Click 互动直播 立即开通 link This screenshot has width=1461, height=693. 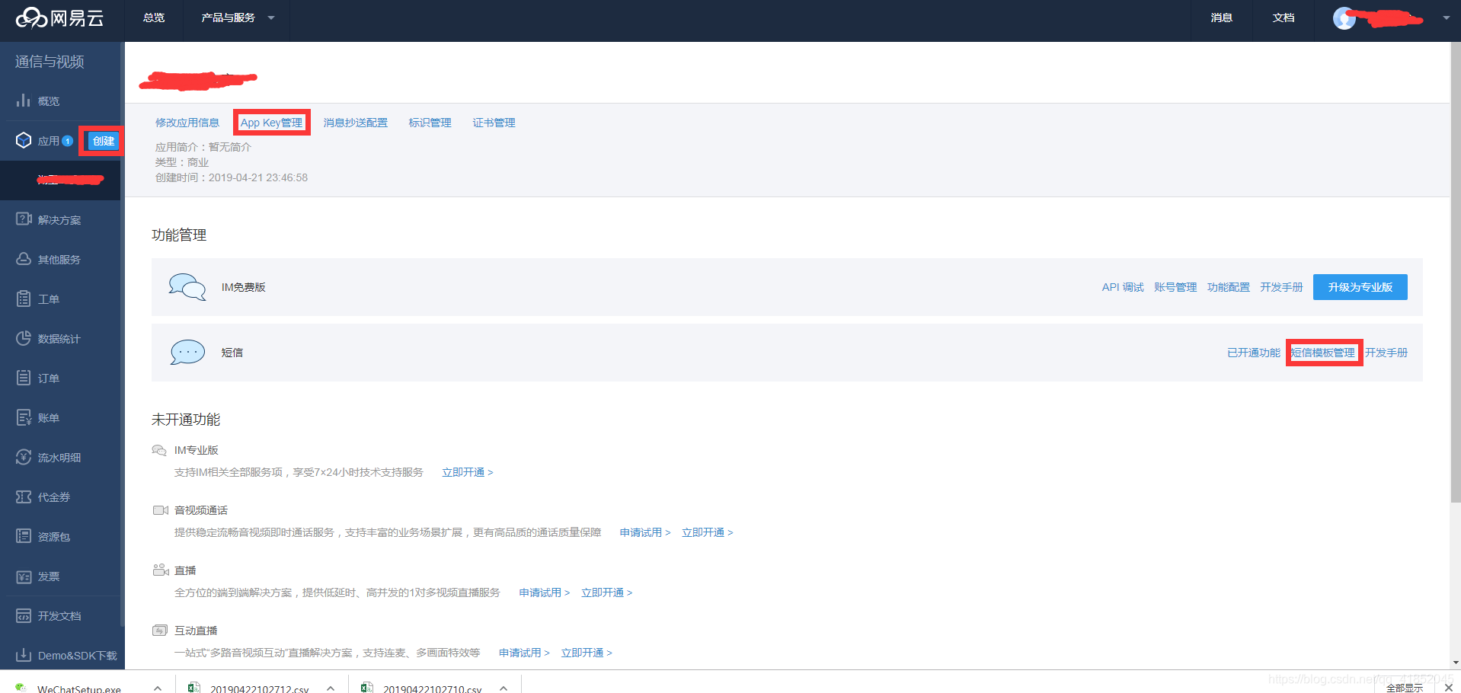click(x=587, y=653)
